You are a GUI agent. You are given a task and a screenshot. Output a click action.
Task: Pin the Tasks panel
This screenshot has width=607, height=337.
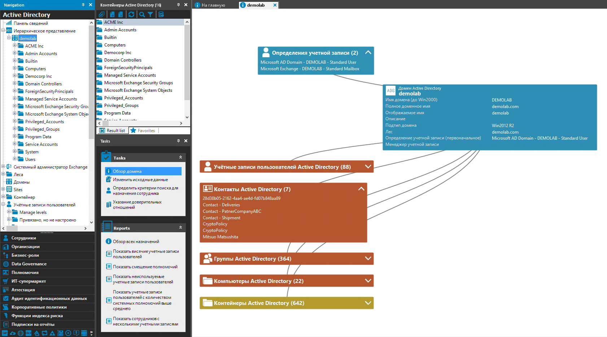click(x=178, y=141)
